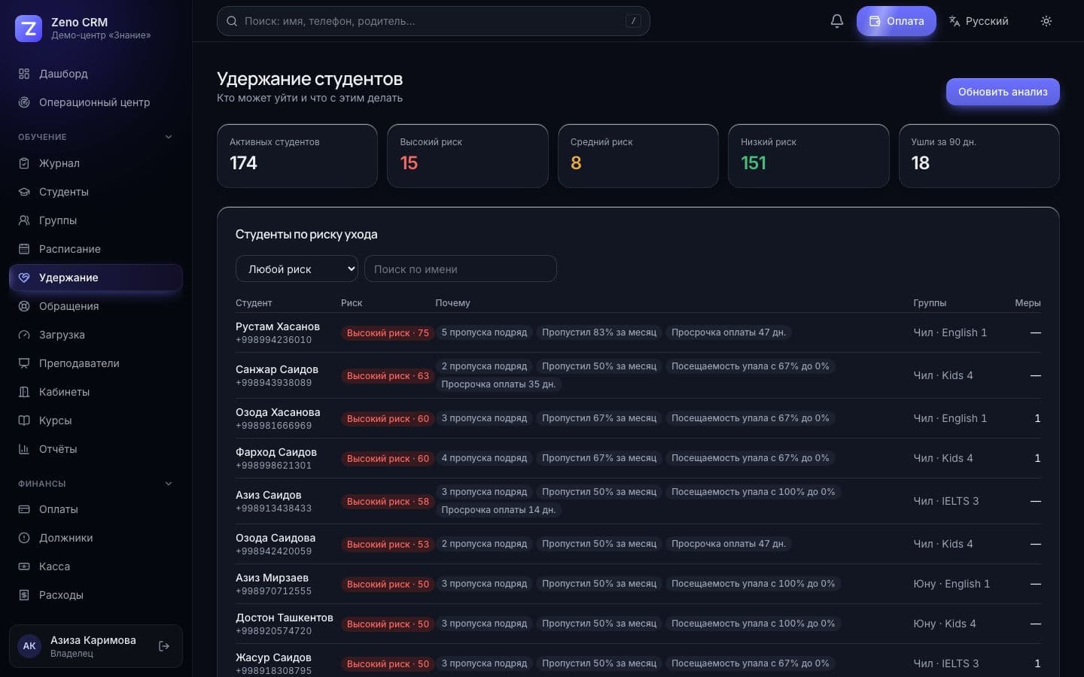Click group Чил · IELTS 3 for Азиз Саидов
1084x677 pixels.
point(946,501)
